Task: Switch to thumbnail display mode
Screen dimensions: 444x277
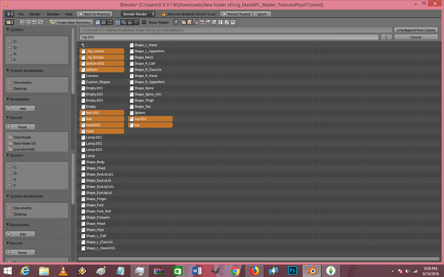Action: tap(110, 22)
